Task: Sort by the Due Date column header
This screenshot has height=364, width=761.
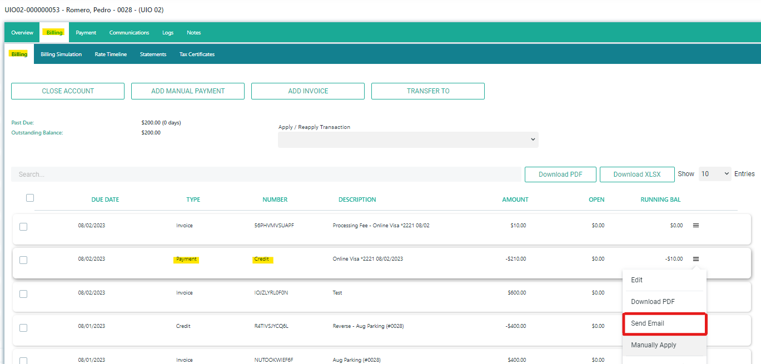Action: coord(105,200)
